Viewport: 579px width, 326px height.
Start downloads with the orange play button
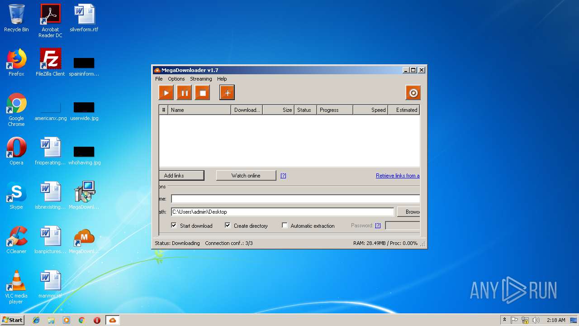166,93
